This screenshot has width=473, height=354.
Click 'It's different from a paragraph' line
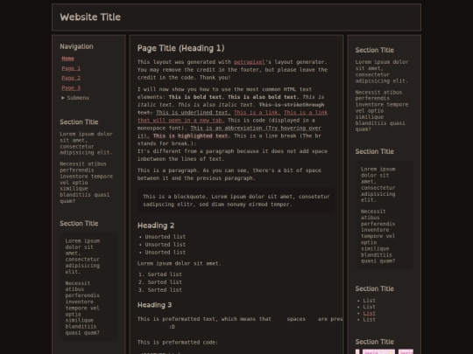[x=232, y=151]
